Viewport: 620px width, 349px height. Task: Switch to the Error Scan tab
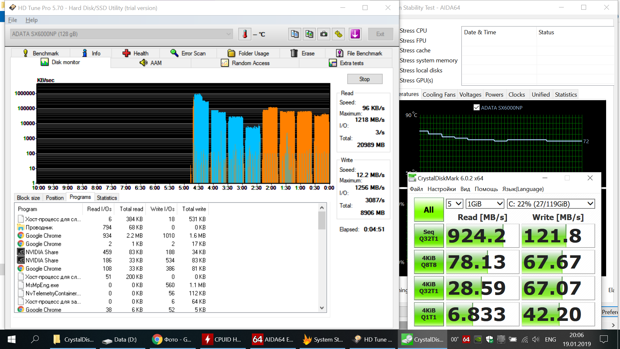pos(188,53)
